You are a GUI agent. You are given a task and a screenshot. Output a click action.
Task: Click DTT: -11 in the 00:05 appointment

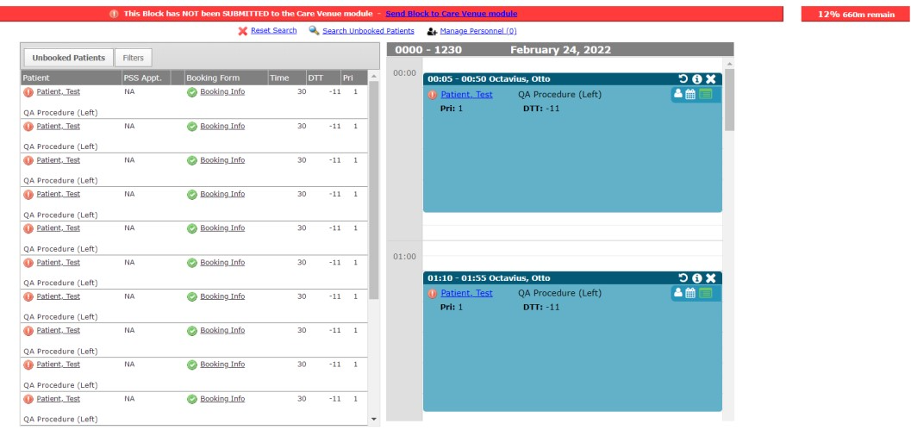[541, 108]
